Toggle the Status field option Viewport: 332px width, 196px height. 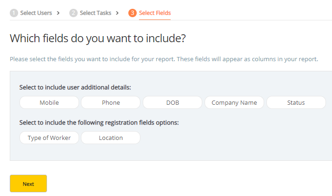(296, 102)
